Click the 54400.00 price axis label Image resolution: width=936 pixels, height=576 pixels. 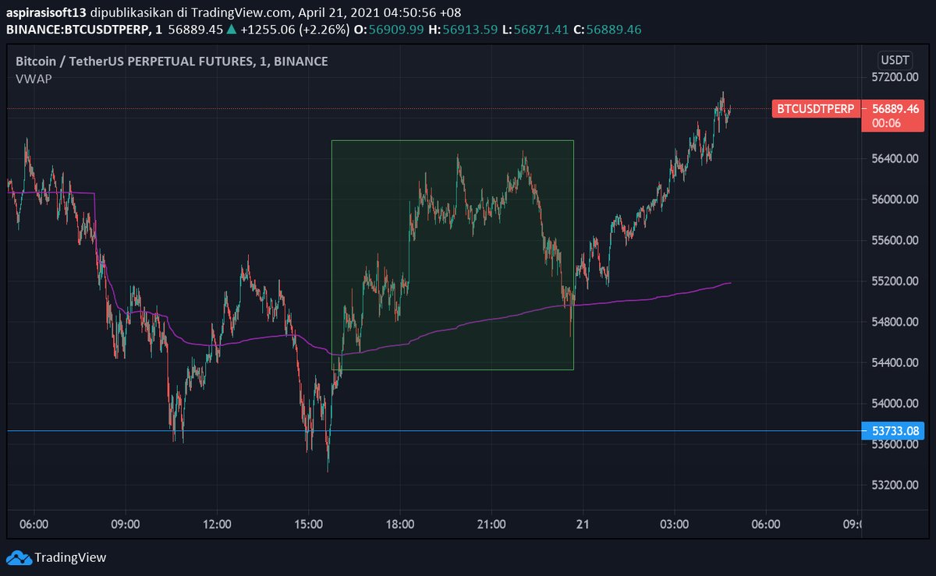[895, 362]
